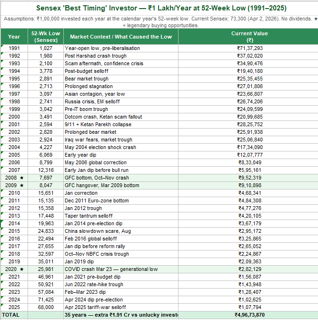This screenshot has width=318, height=320.
Task: Click 'Asian contagion, year low' cell
Action: [x=121, y=94]
